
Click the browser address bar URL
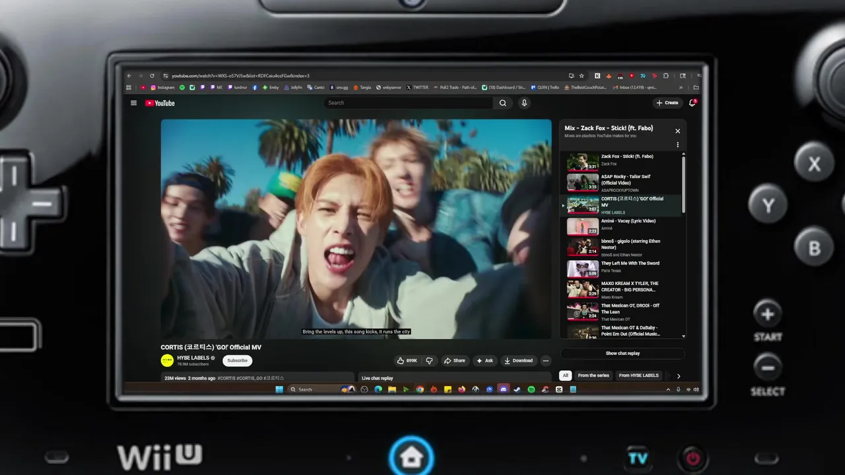click(240, 76)
